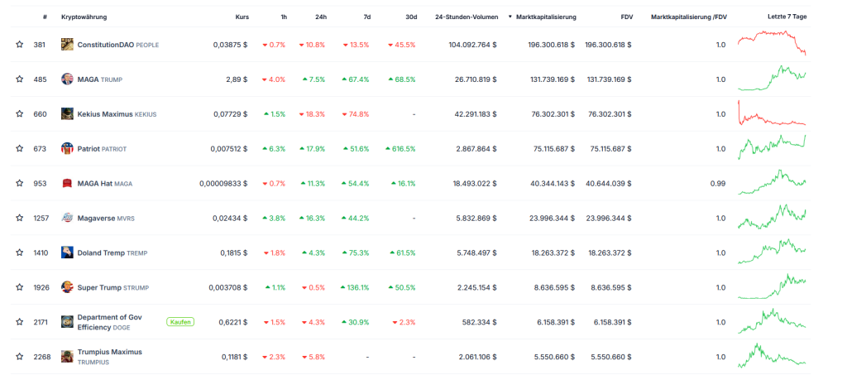Open Department of Gov Efficiency page
Viewport: 847px width, 375px height.
[110, 322]
